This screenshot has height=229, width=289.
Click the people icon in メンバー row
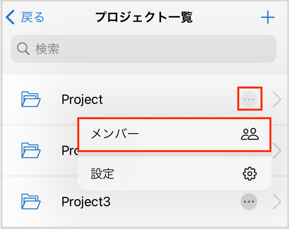tap(250, 134)
